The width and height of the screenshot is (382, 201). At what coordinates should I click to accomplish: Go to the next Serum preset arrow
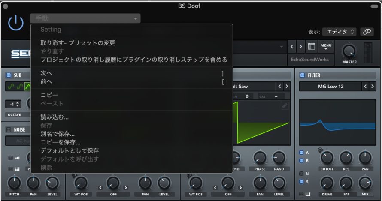[x=301, y=46]
